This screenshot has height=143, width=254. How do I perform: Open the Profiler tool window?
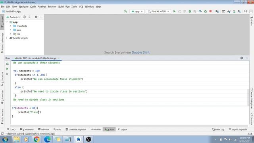point(96,129)
